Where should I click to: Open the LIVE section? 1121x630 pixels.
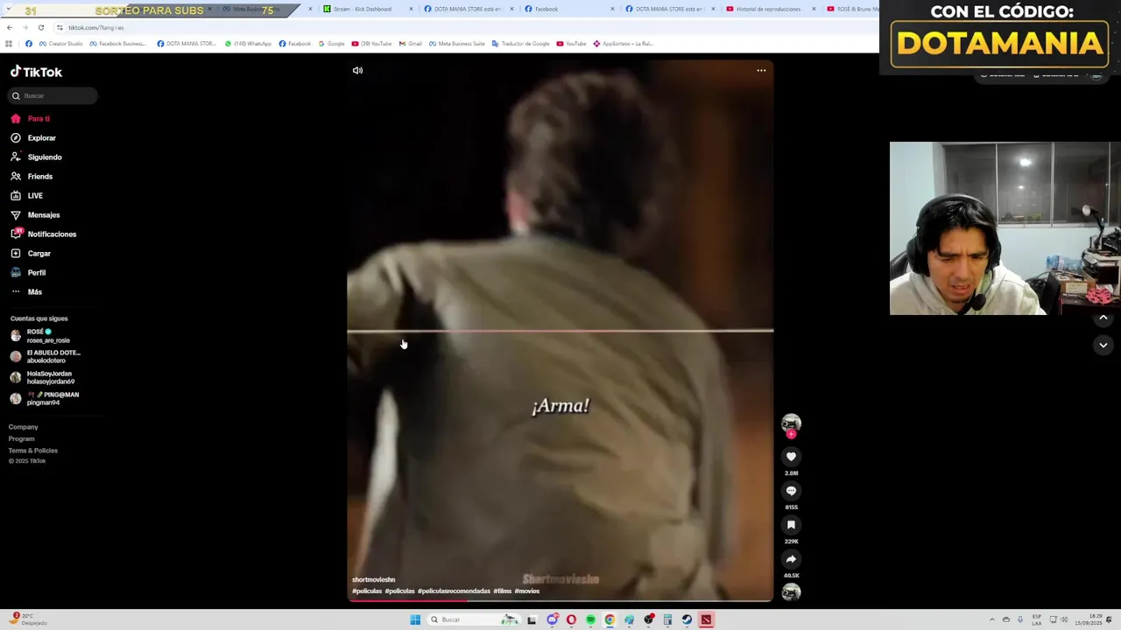click(27, 195)
